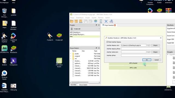
Task: Click the Install APK toolbar icon
Action: (x=81, y=21)
